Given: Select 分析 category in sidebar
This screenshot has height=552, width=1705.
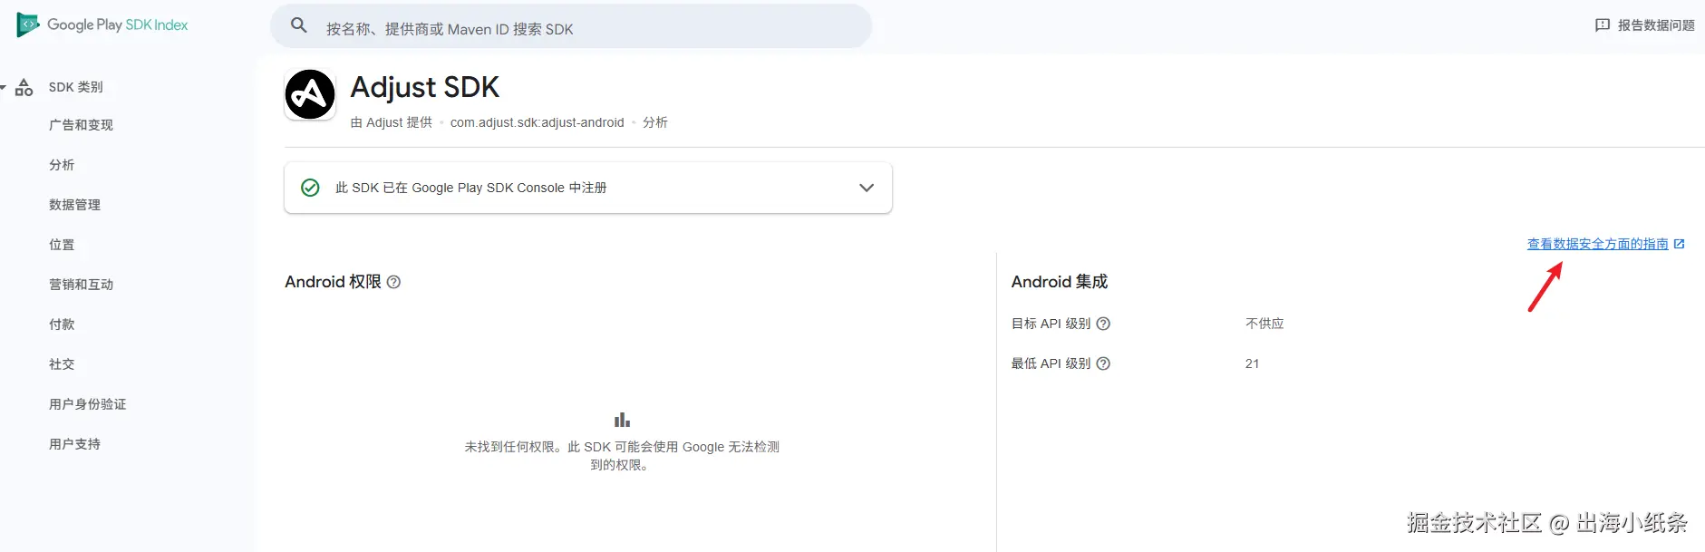Looking at the screenshot, I should coord(62,165).
